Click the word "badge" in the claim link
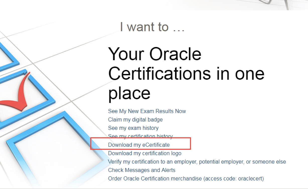 coord(156,119)
